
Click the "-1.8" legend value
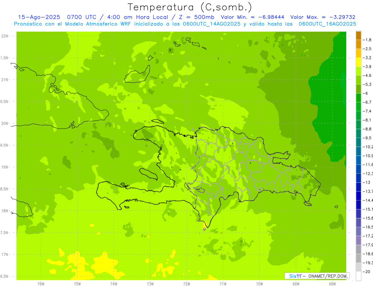click(x=367, y=40)
